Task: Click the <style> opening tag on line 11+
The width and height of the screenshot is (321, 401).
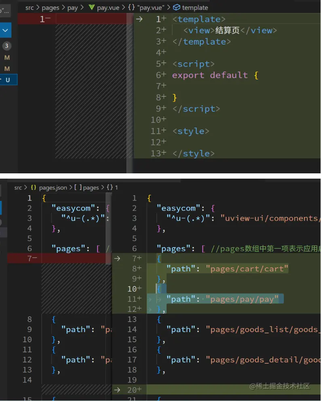Action: point(191,131)
